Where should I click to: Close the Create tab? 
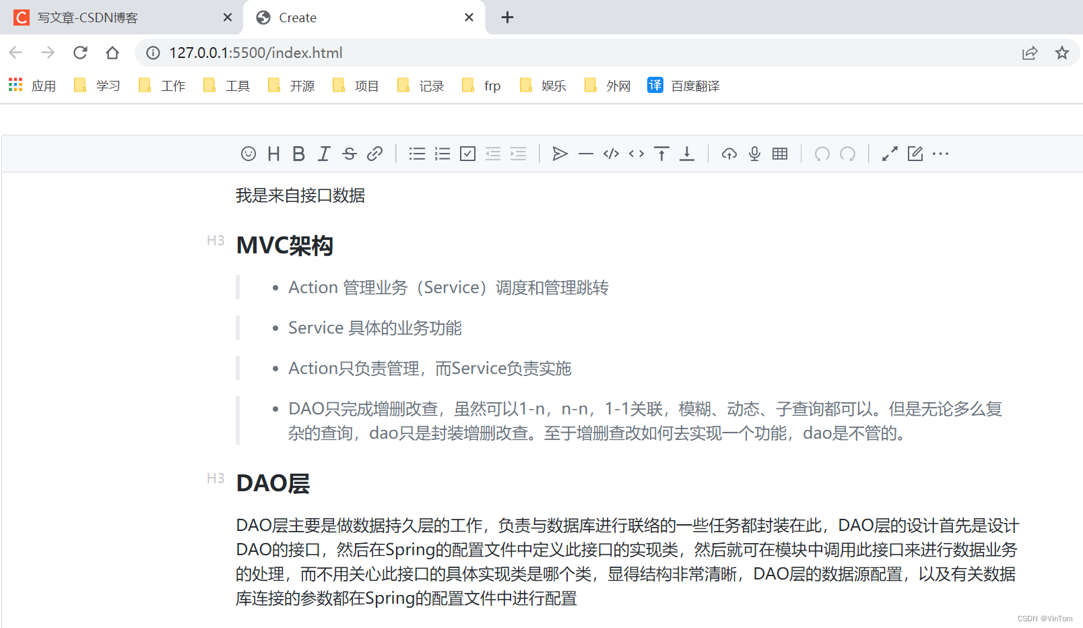pos(469,18)
